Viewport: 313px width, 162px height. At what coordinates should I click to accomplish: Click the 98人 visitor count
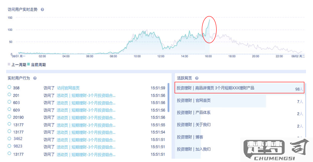[299, 89]
